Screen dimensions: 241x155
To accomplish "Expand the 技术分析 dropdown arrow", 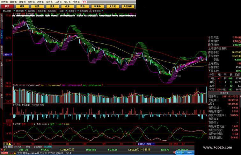I will point(26,11).
